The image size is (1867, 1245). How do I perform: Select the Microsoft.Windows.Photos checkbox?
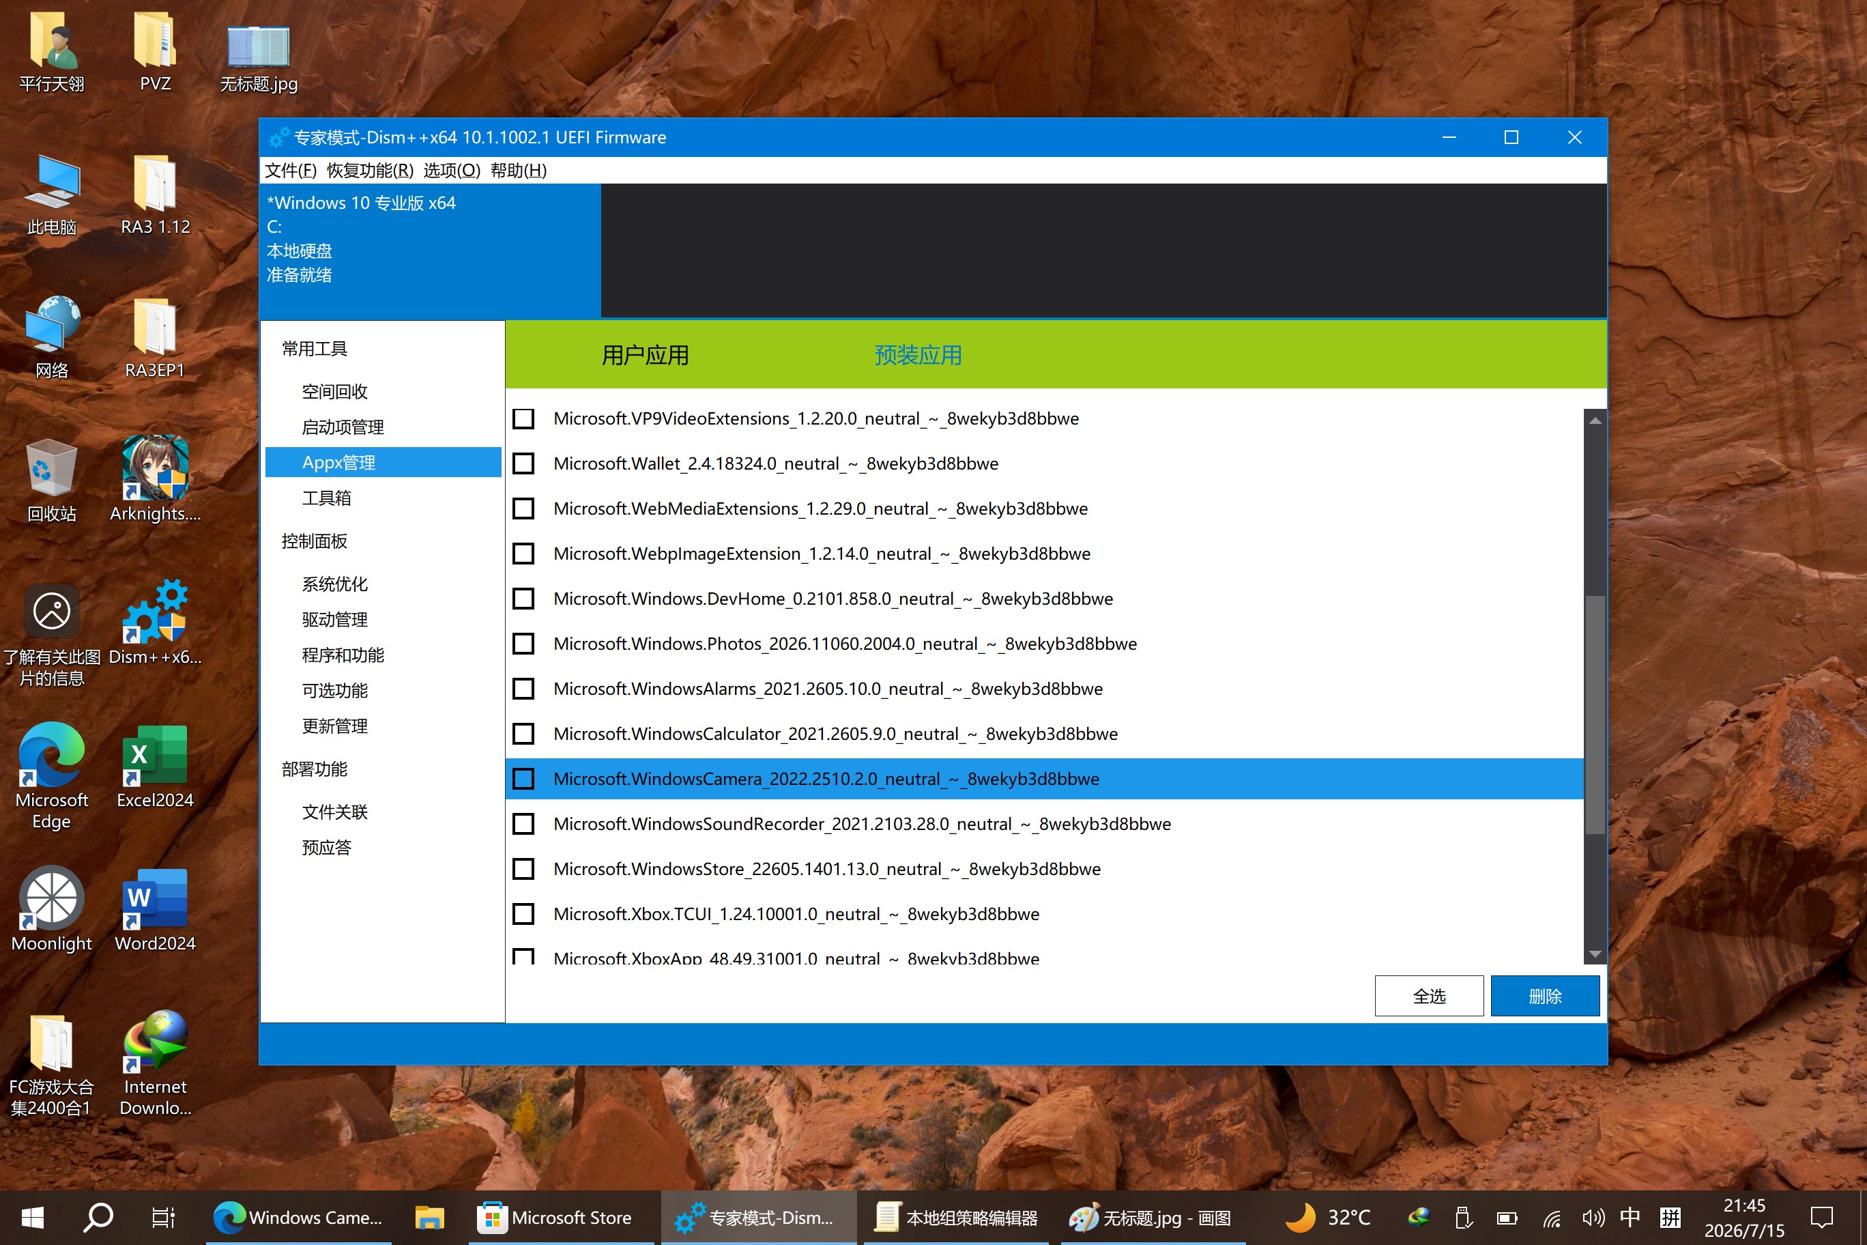click(523, 643)
